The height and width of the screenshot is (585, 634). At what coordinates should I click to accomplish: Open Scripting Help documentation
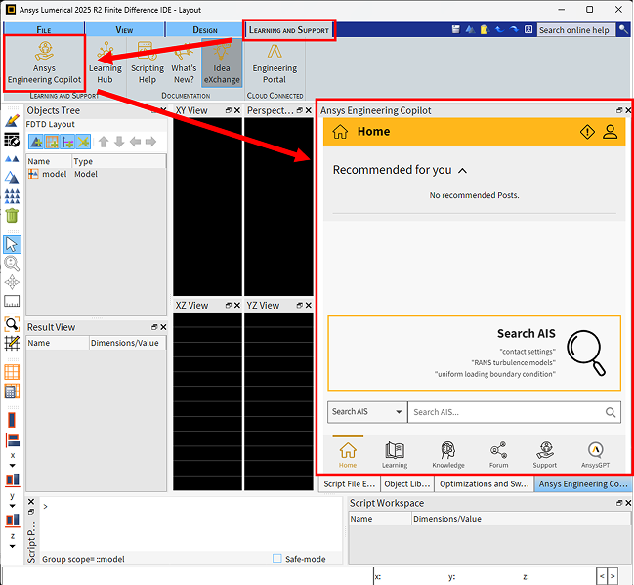(x=148, y=63)
